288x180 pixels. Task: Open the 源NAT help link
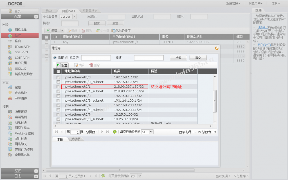tap(263, 27)
